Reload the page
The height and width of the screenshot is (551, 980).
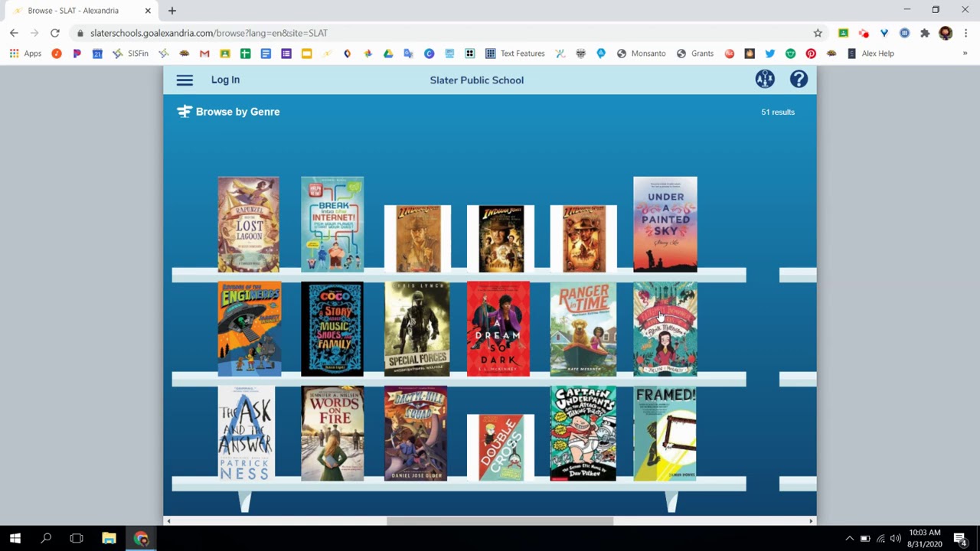pos(55,33)
